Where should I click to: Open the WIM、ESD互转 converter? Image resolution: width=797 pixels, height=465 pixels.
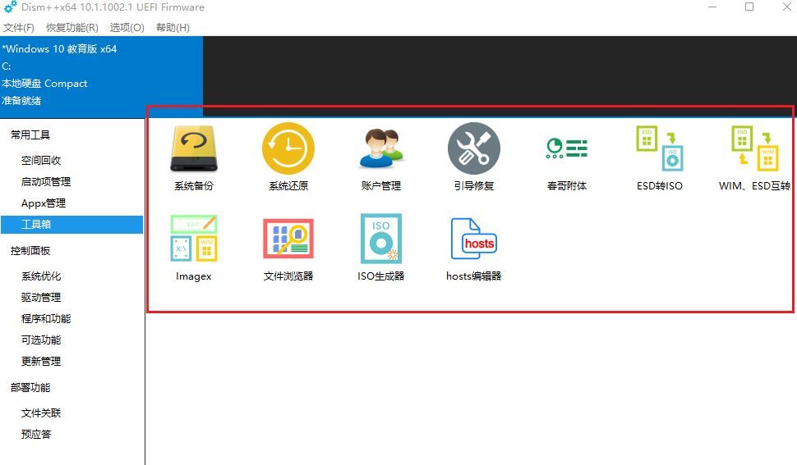click(x=754, y=157)
